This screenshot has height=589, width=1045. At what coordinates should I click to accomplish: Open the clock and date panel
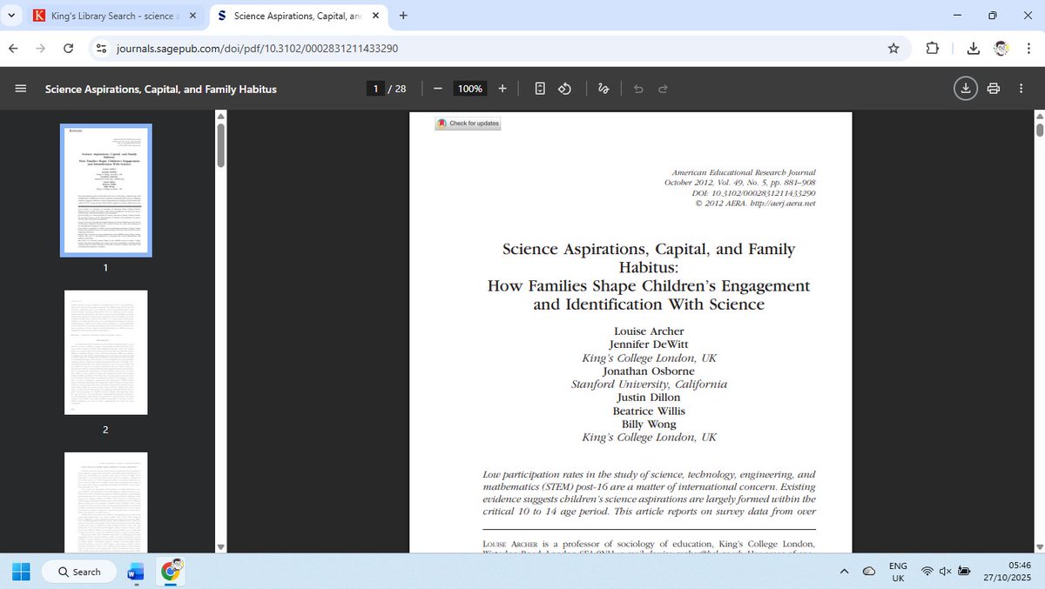tap(1008, 572)
